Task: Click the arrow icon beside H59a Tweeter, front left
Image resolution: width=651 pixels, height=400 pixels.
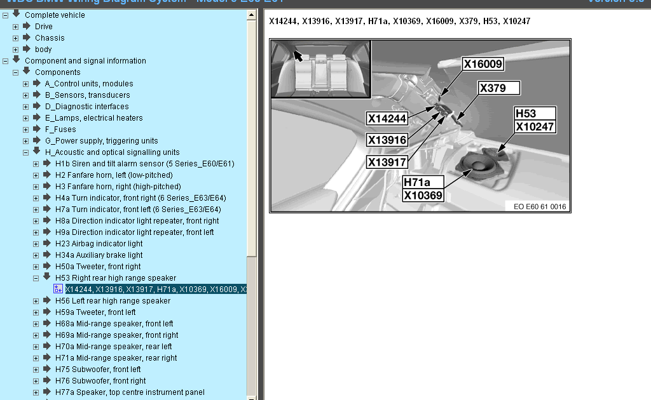Action: click(47, 312)
